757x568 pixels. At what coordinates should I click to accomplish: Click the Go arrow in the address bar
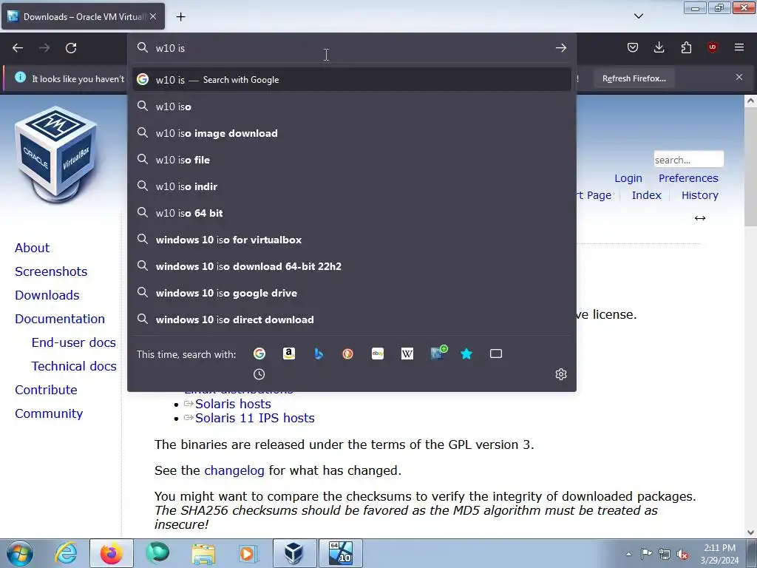[560, 48]
